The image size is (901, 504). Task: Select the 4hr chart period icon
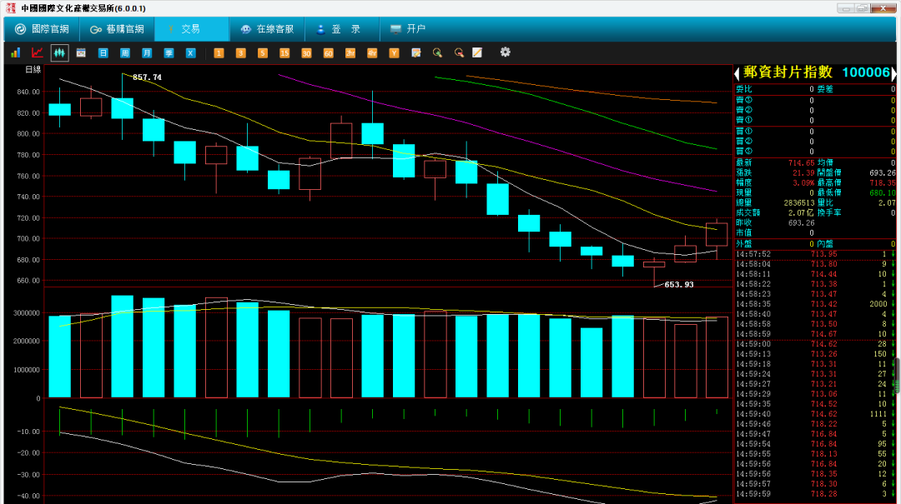(372, 52)
